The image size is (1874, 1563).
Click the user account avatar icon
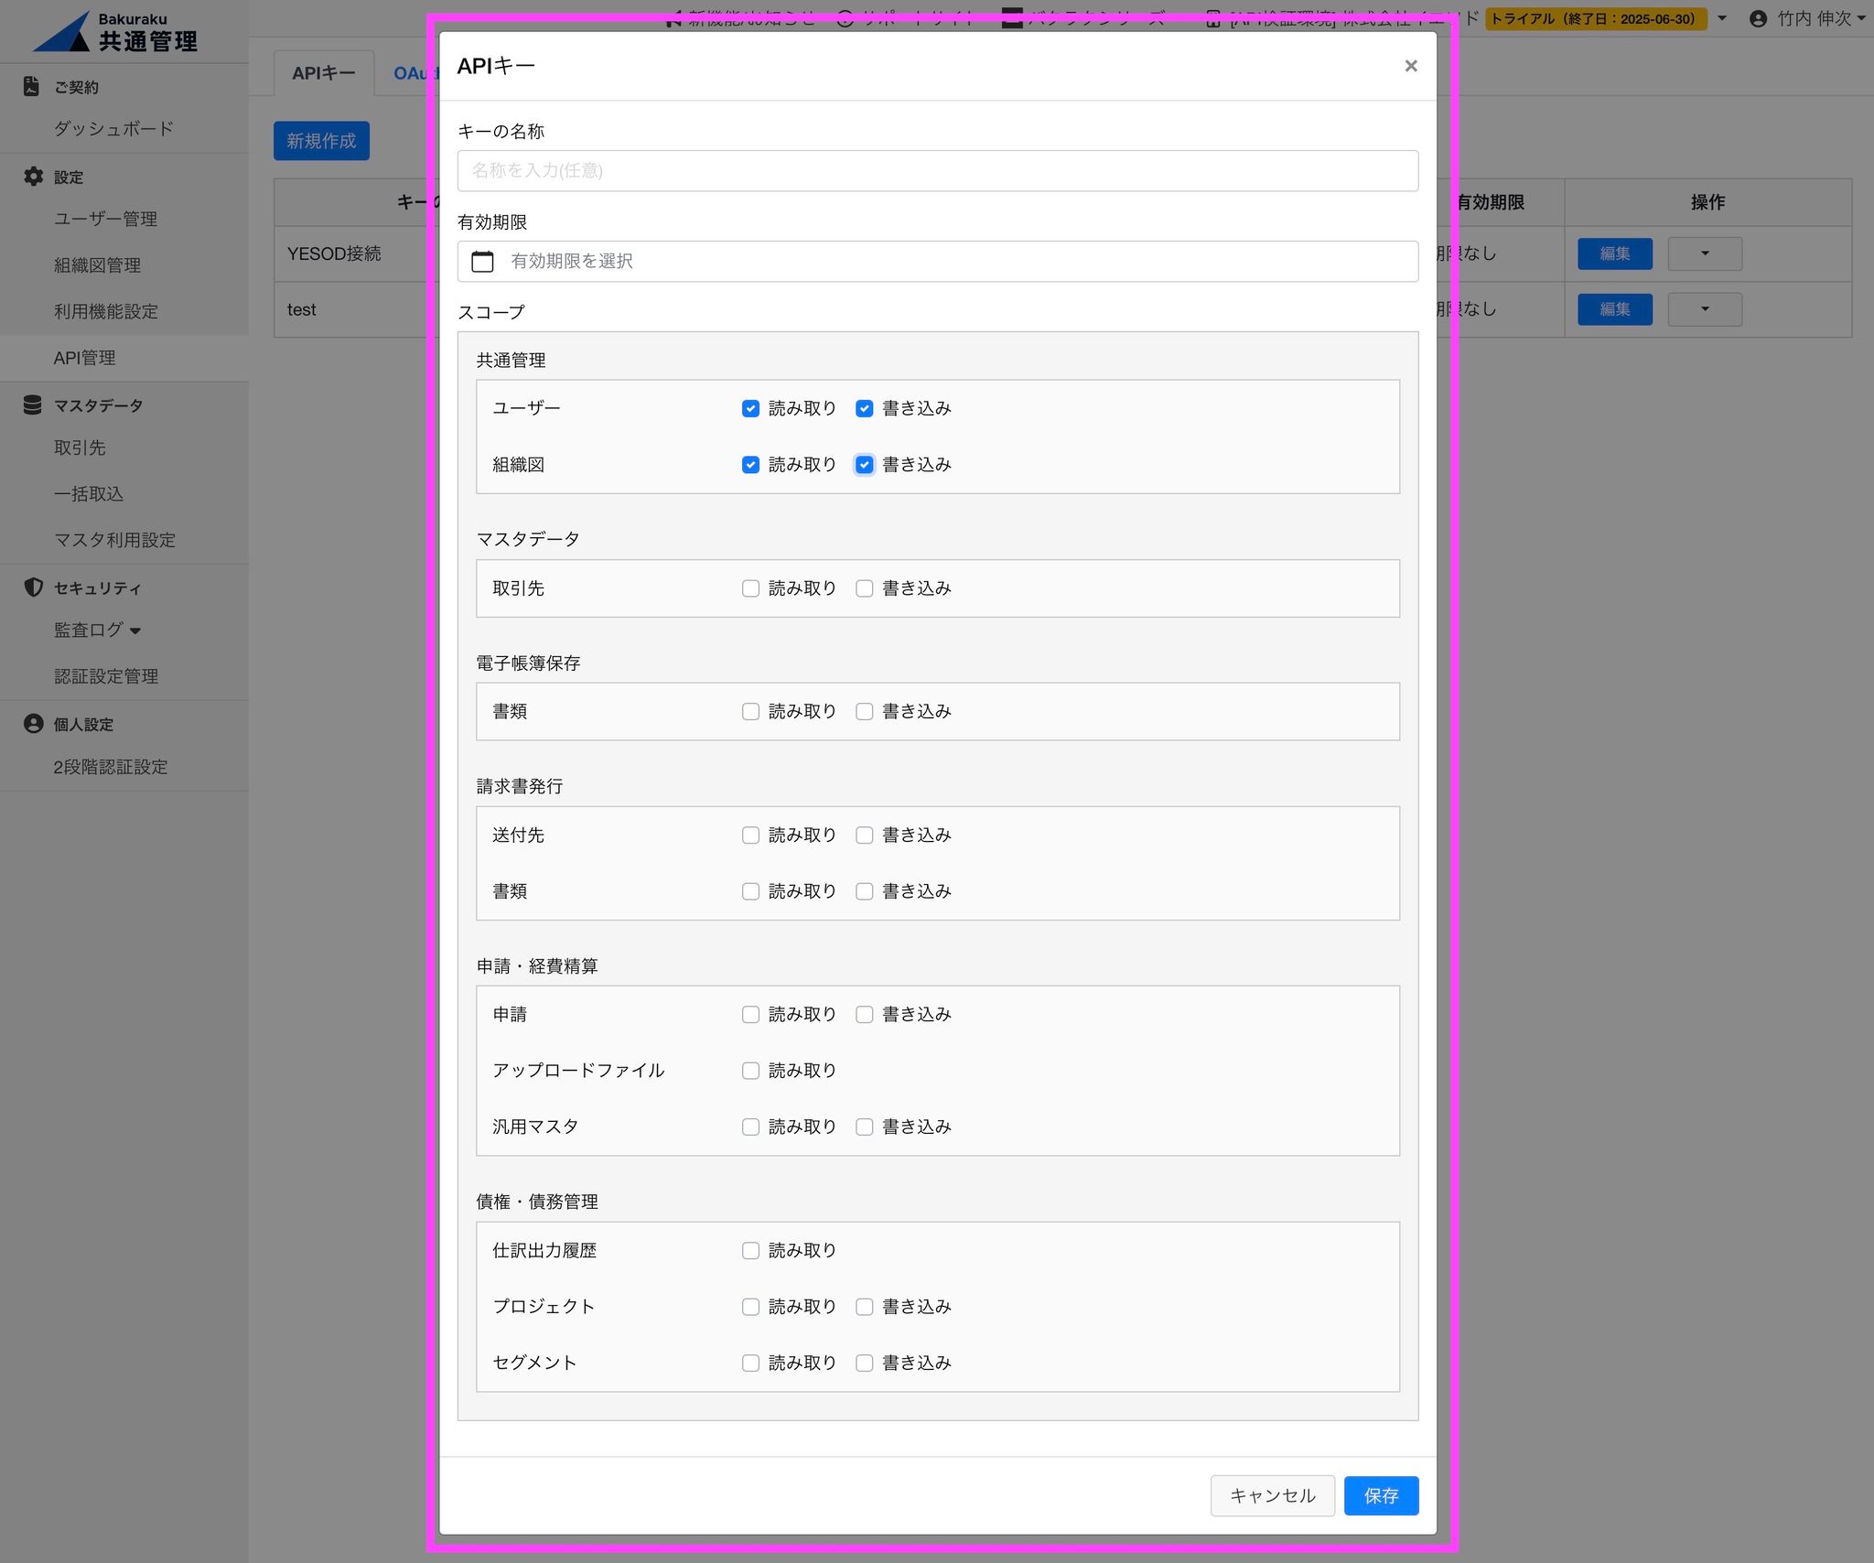pos(1758,18)
